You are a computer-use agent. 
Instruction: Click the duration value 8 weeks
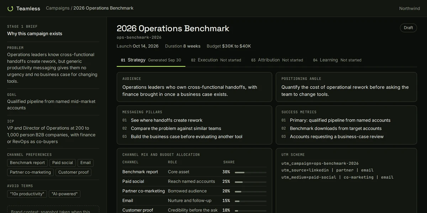[192, 46]
